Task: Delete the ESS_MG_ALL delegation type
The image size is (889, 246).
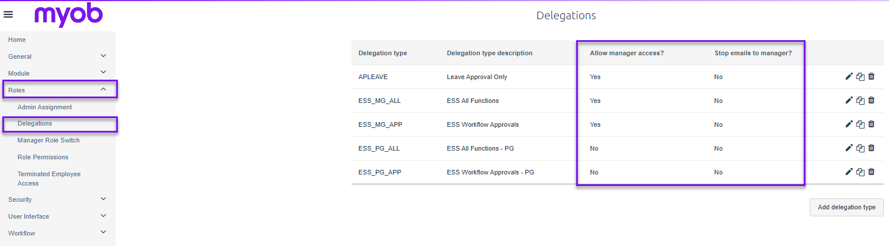Action: point(871,100)
